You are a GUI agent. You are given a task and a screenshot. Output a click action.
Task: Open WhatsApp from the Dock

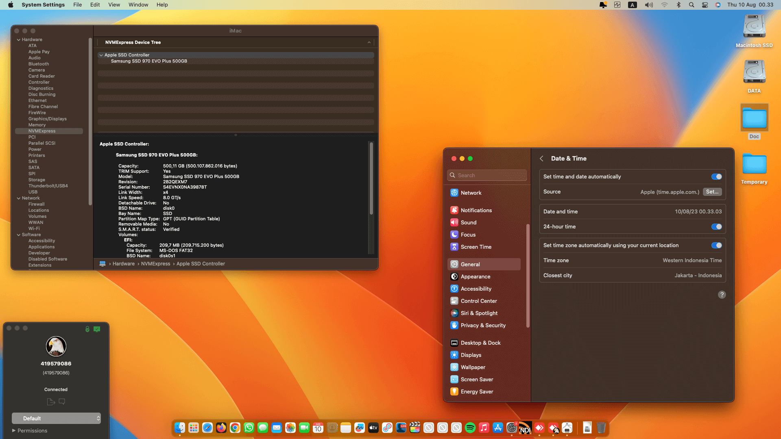tap(249, 428)
